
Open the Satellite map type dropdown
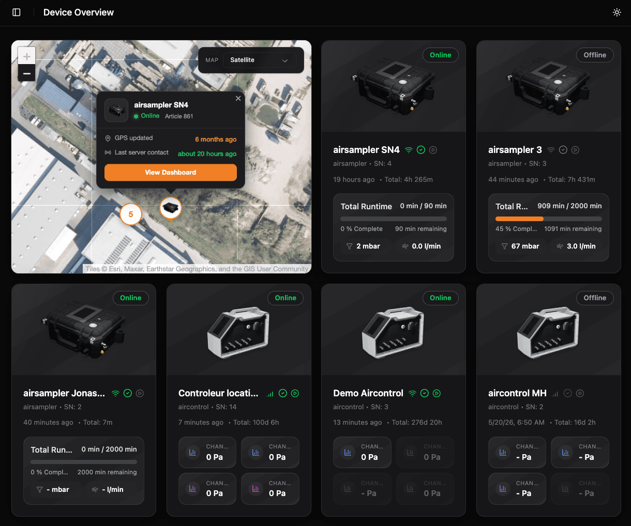point(259,60)
